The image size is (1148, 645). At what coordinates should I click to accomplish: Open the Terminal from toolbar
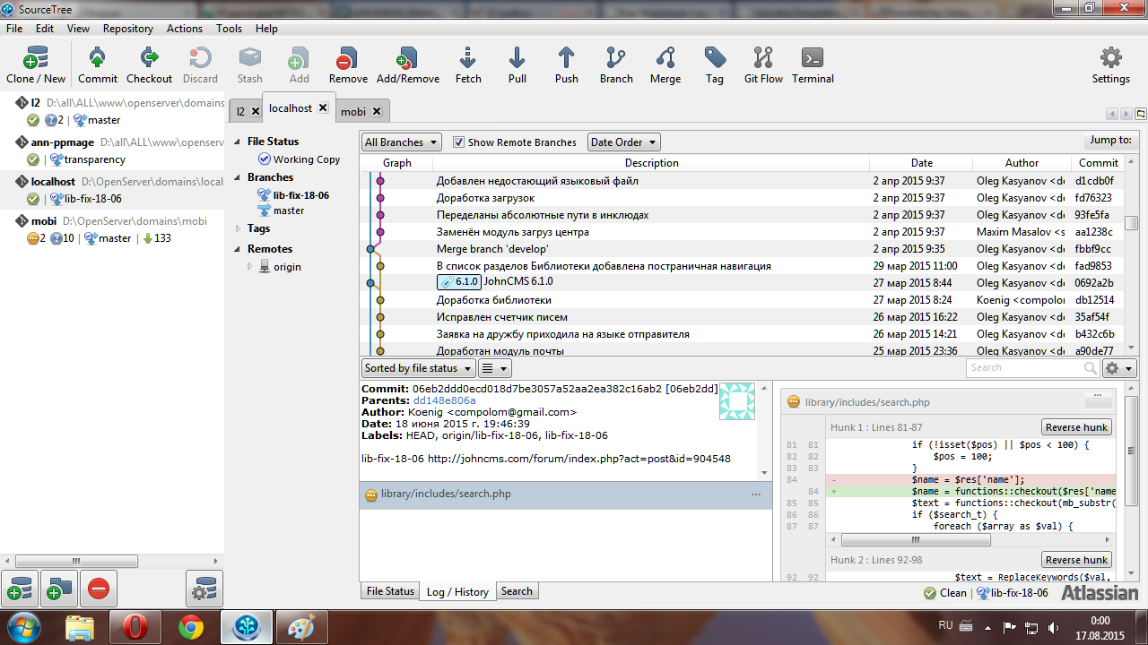click(x=813, y=60)
